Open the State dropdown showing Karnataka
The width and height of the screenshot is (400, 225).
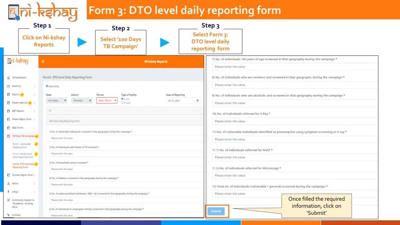click(57, 100)
